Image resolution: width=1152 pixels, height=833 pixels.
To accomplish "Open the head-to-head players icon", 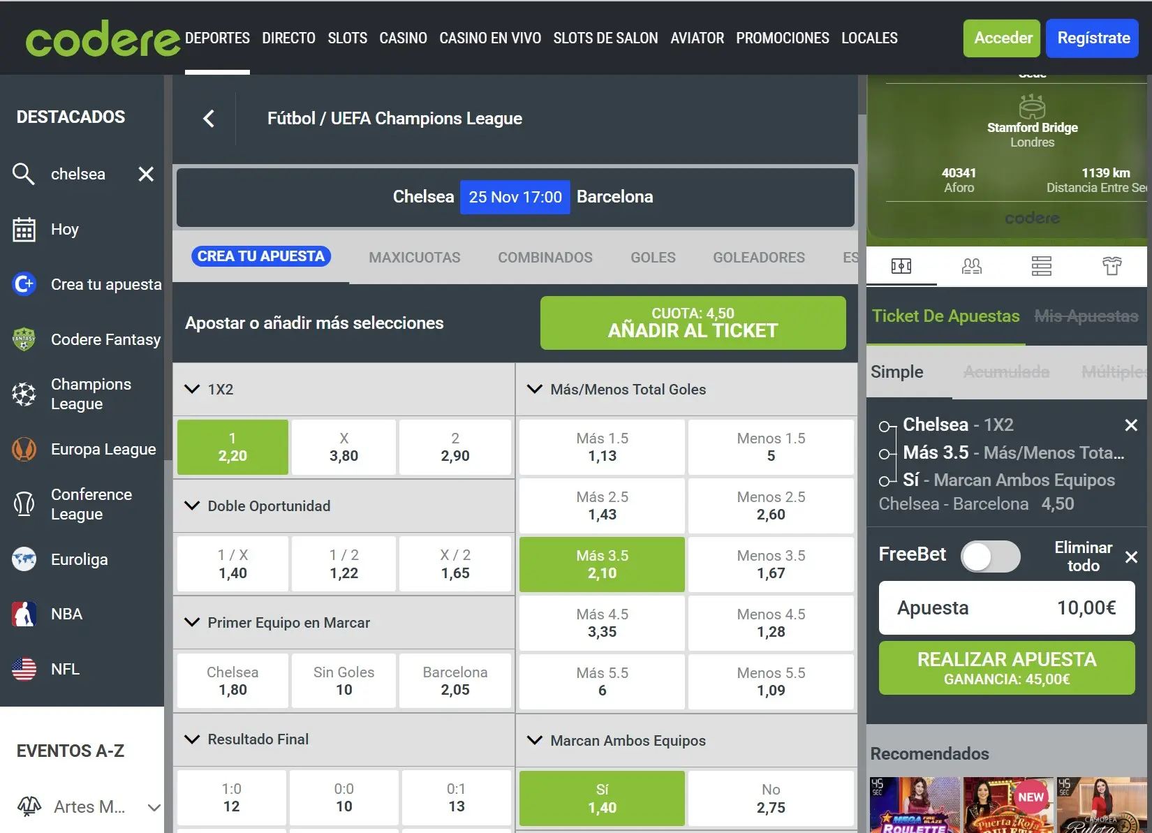I will [971, 266].
